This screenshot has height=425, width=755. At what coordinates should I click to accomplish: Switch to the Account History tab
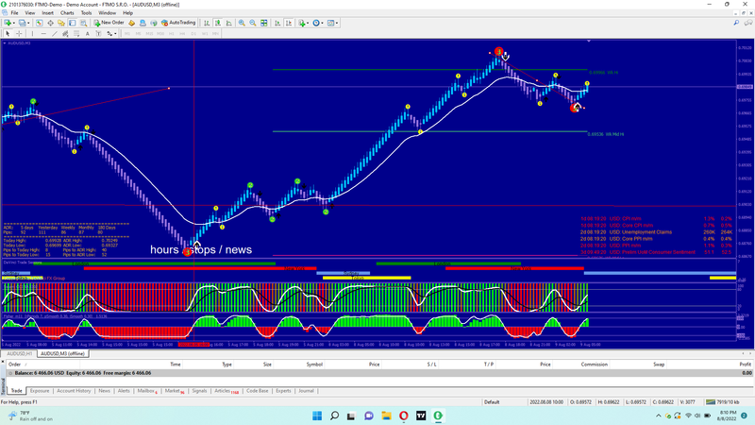74,390
